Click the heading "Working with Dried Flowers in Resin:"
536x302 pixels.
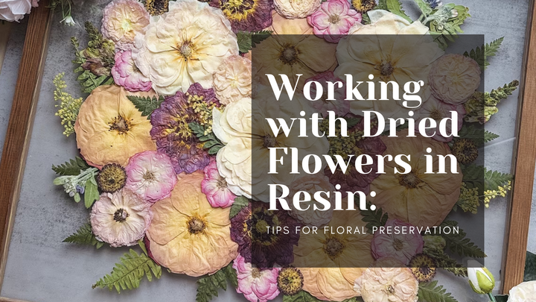[363, 142]
